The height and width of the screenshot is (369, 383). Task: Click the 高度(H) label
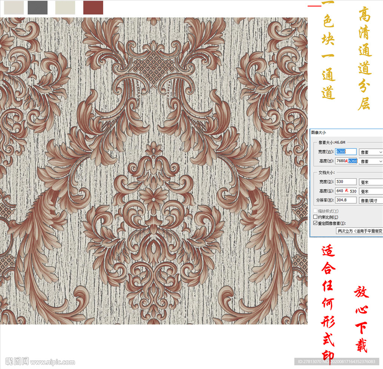[x=326, y=161]
